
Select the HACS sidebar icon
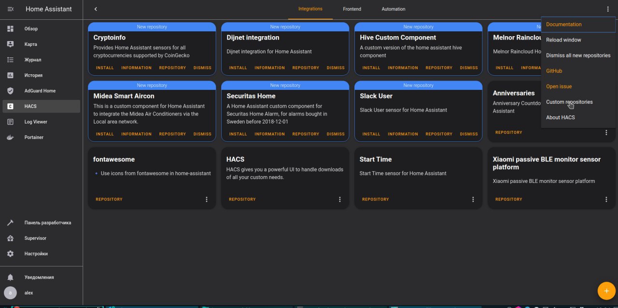click(x=11, y=106)
